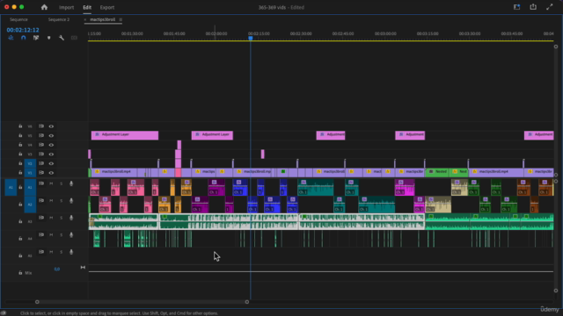This screenshot has width=563, height=316.
Task: Toggle A2 track targeting button
Action: click(30, 205)
